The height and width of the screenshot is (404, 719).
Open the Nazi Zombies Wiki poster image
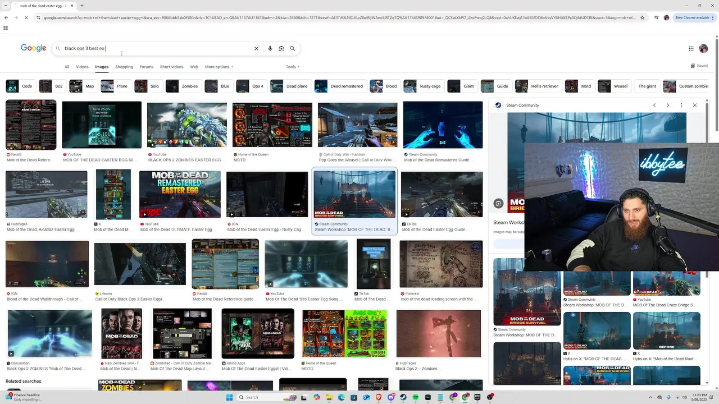[121, 333]
